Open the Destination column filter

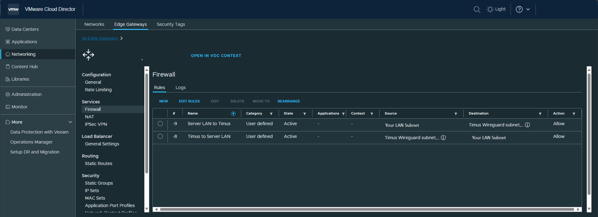point(540,114)
